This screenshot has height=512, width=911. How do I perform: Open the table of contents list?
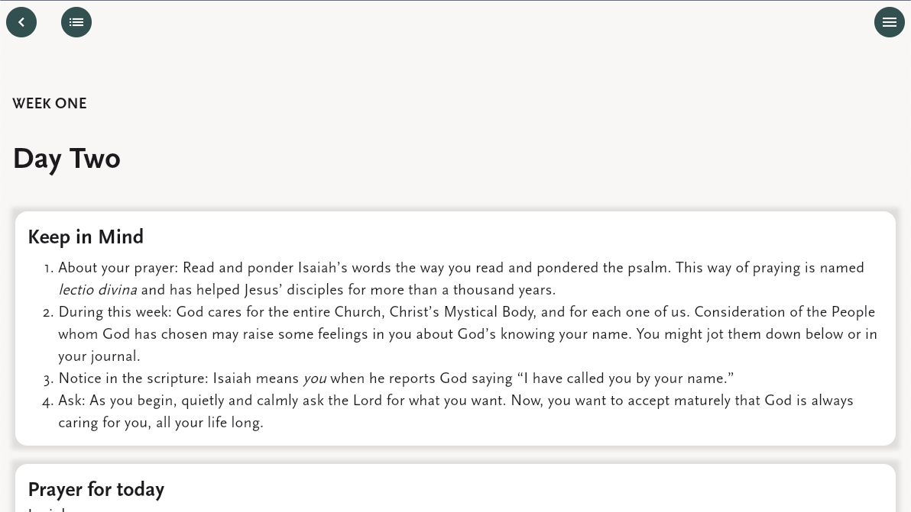point(76,22)
